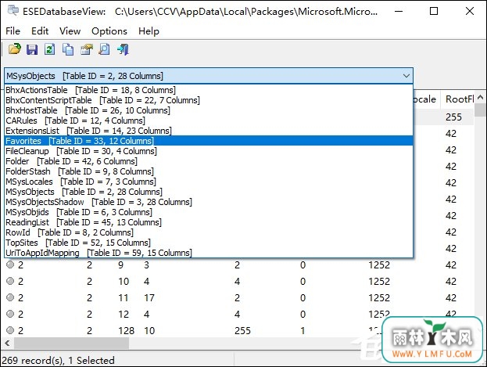
Task: Click the ESEDatabaseView title bar app icon
Action: [13, 11]
